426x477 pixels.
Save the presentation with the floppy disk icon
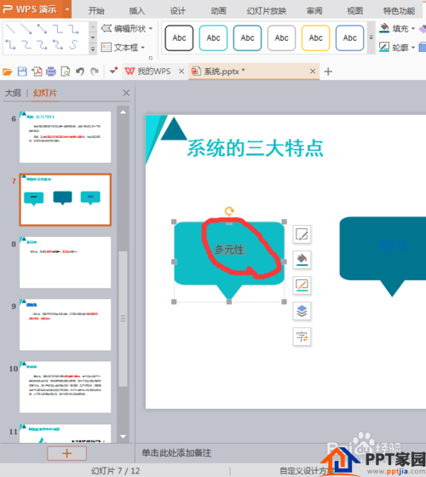tap(22, 72)
